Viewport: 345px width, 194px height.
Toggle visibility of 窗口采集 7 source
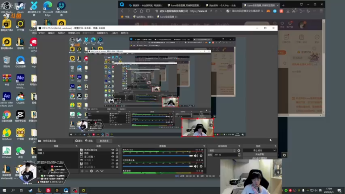[x=113, y=156]
